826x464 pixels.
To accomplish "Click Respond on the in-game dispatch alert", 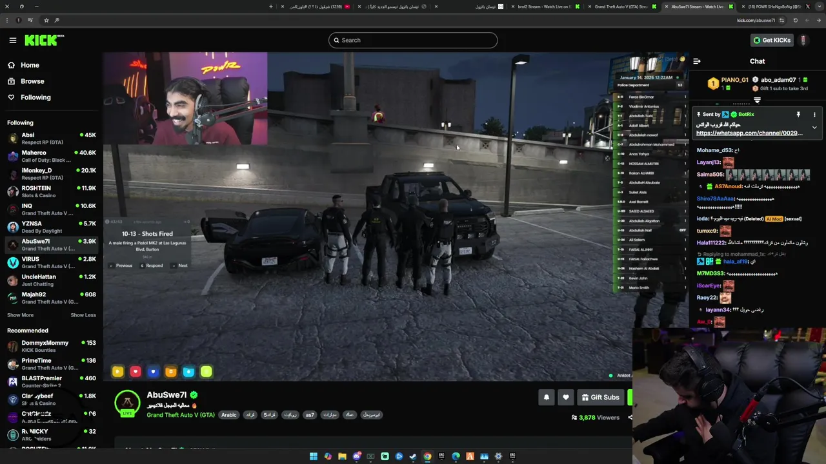I will pyautogui.click(x=152, y=266).
